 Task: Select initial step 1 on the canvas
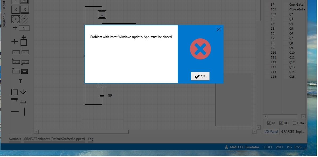102,15
